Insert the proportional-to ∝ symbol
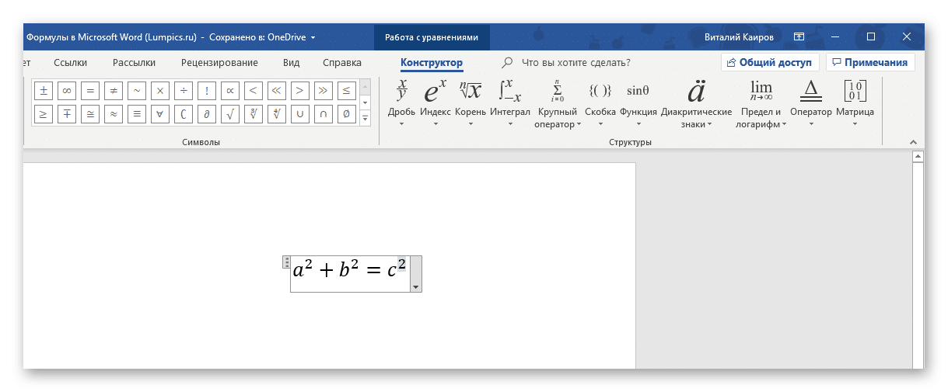This screenshot has height=392, width=948. point(230,90)
